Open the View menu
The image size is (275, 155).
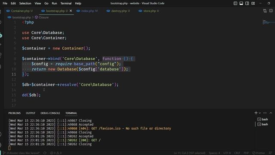point(38,3)
